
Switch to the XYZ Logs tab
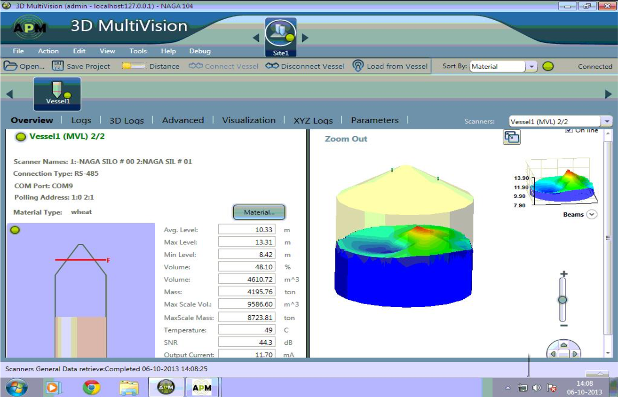click(x=313, y=120)
